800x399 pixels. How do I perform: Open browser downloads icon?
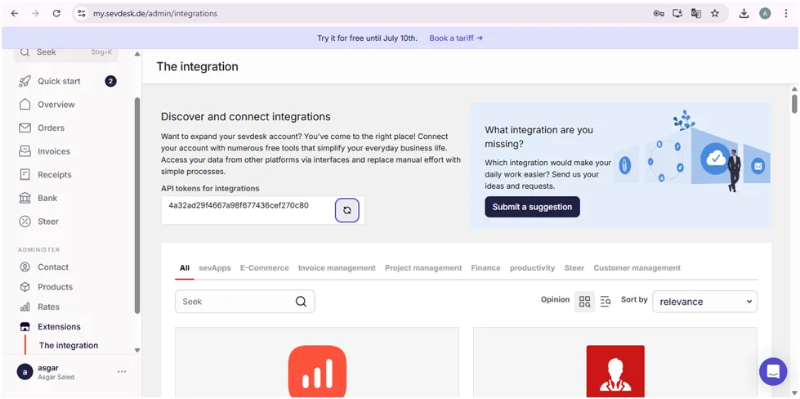click(744, 14)
